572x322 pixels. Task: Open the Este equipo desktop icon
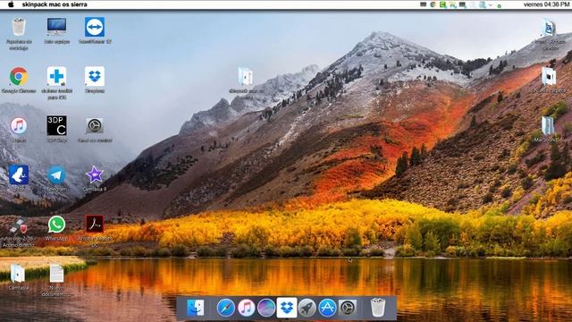pyautogui.click(x=56, y=27)
